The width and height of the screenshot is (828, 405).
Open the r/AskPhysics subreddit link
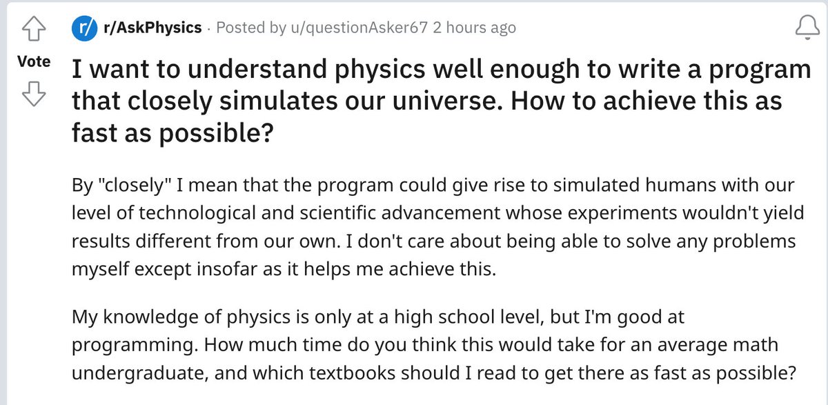151,28
